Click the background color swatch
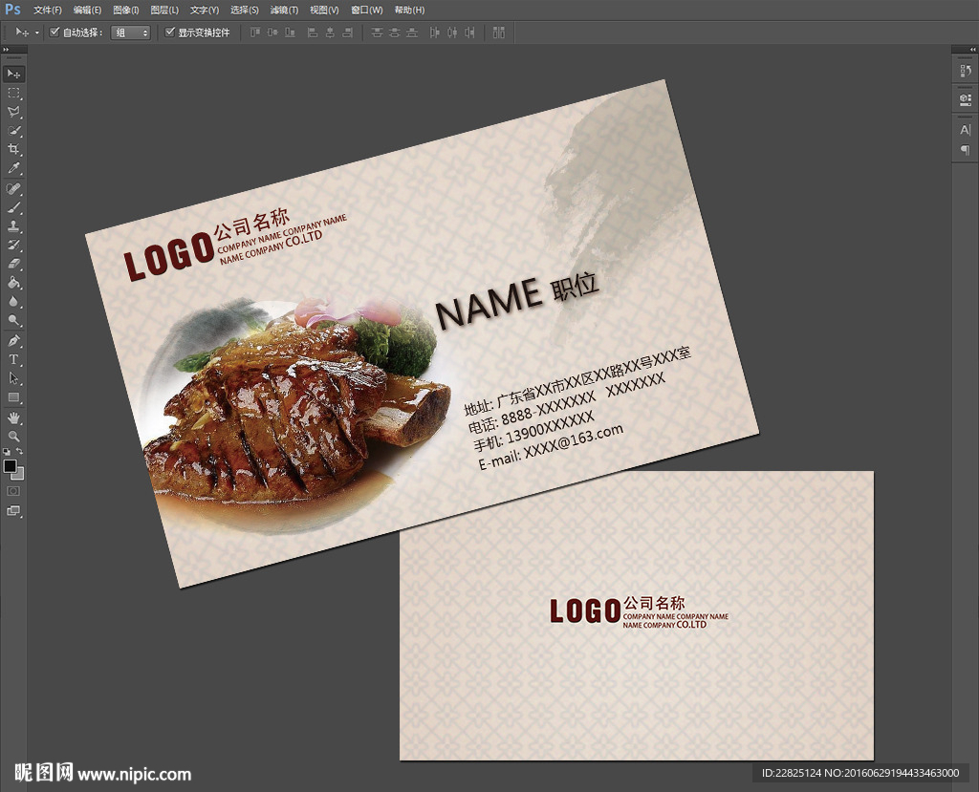Viewport: 979px width, 792px height. [19, 476]
